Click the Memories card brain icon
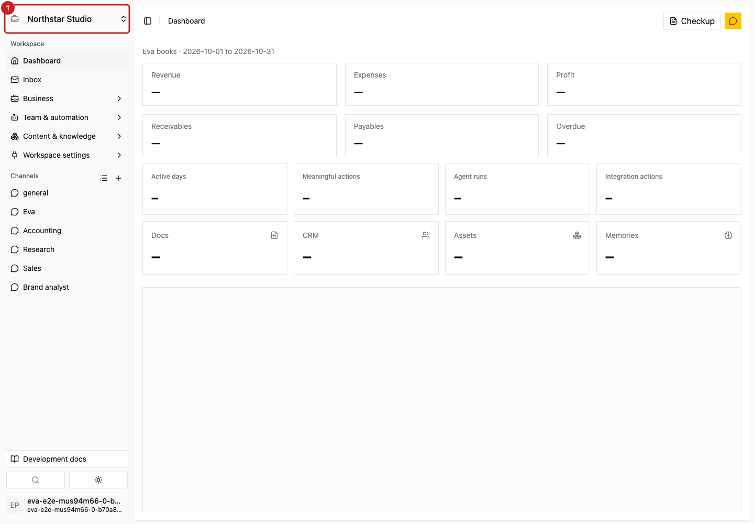 [x=728, y=235]
